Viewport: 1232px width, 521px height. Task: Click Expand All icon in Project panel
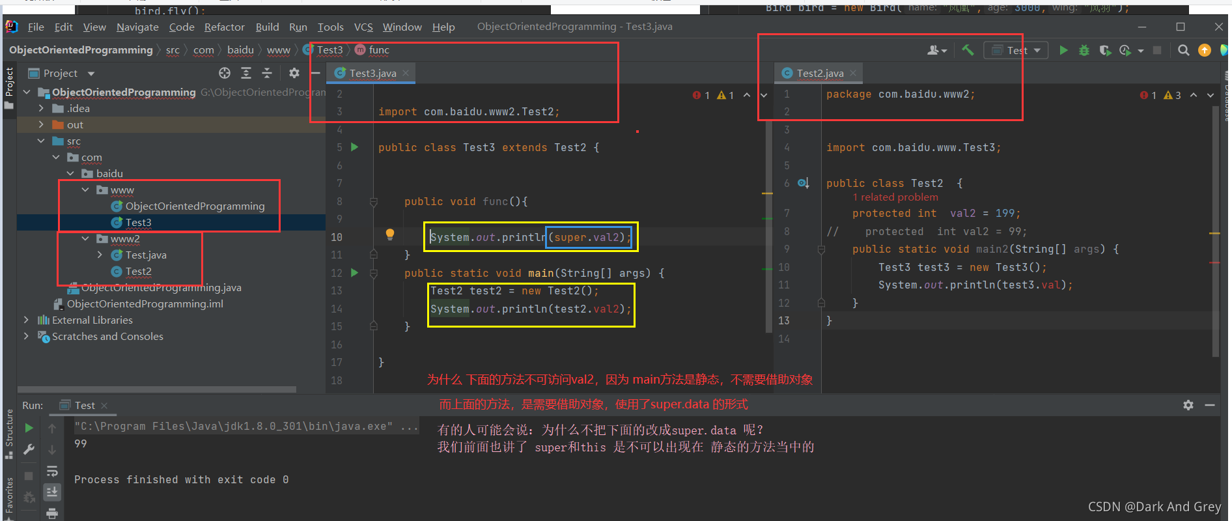(246, 73)
